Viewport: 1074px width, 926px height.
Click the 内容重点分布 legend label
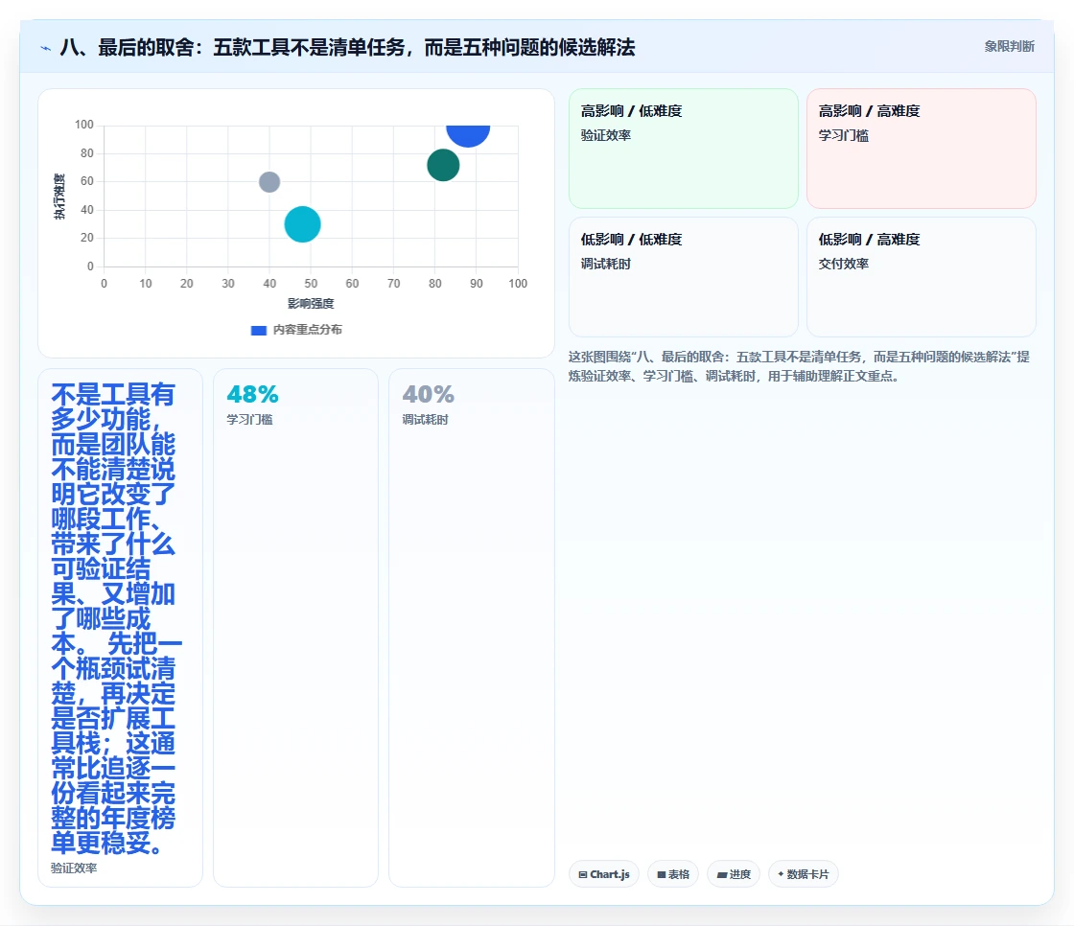click(308, 330)
